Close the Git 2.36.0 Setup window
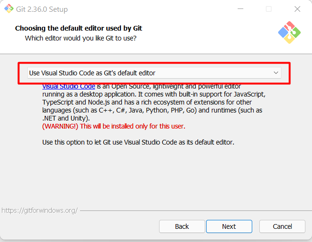This screenshot has width=312, height=242. point(297,9)
